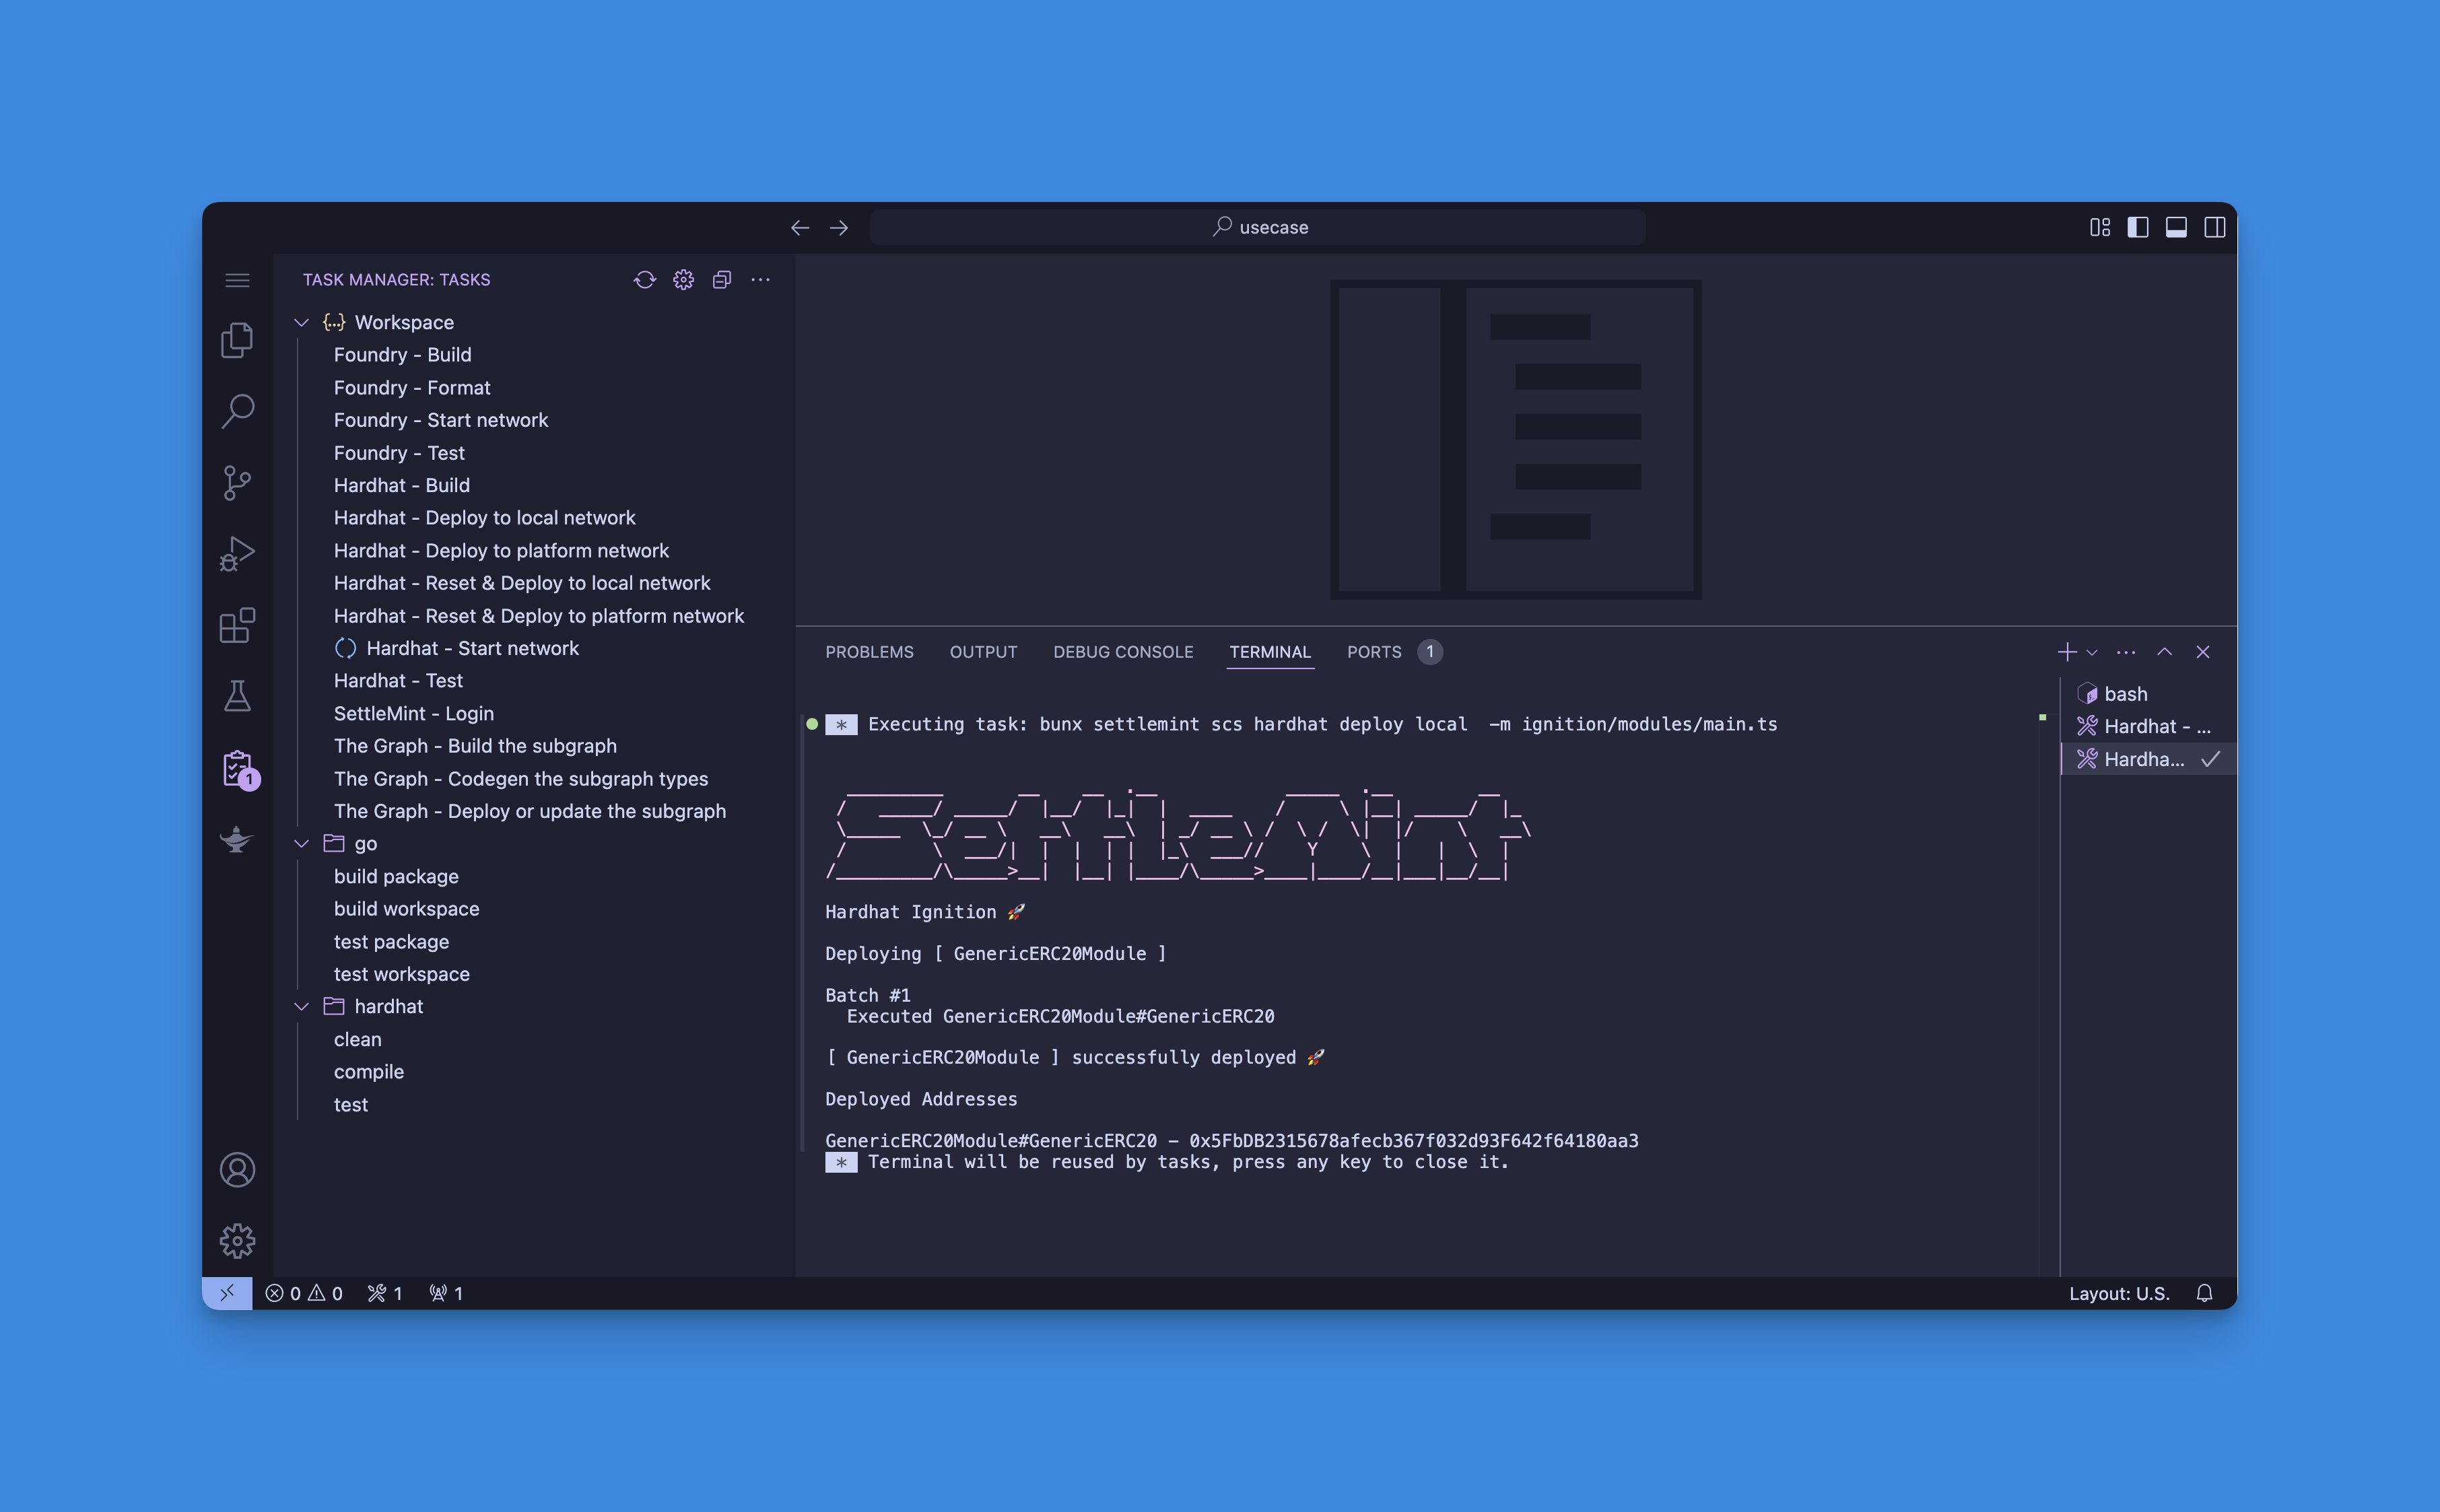Click Layout: U.S. status item

coord(2119,1293)
